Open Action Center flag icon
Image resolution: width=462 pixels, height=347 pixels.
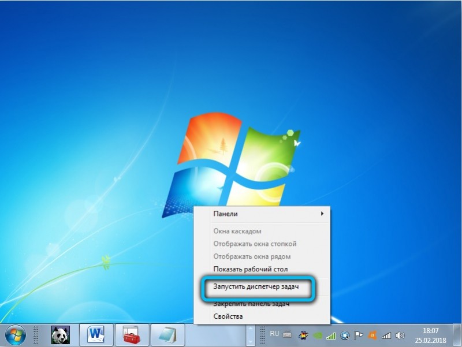pos(358,335)
